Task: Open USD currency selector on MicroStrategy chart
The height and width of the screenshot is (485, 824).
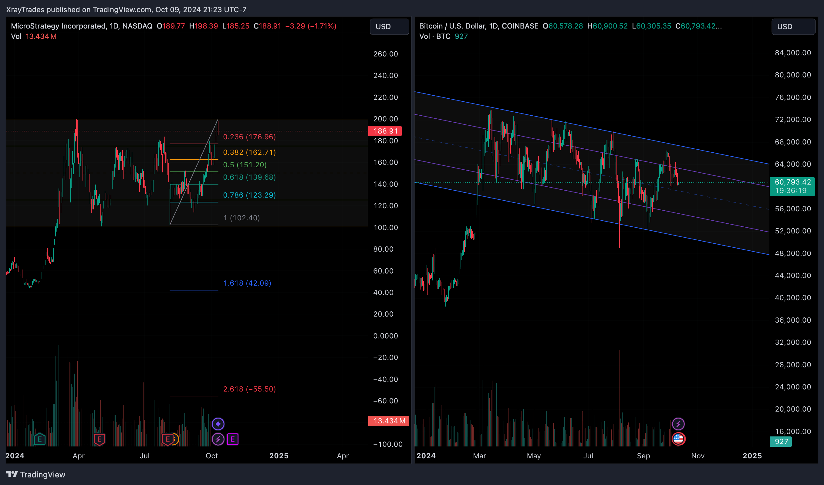Action: (x=389, y=26)
